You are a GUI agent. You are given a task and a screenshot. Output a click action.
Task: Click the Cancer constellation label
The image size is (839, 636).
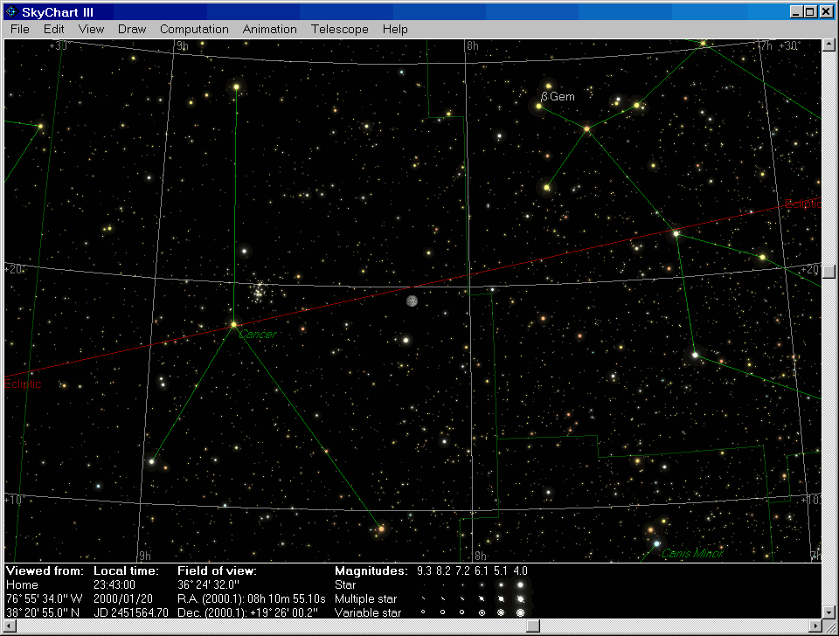257,335
